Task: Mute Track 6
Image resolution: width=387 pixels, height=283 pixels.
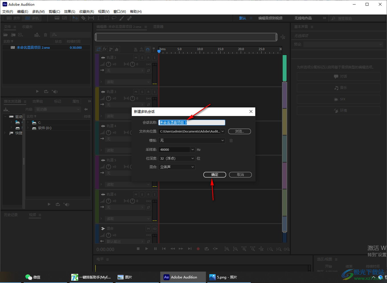Action: coord(136,194)
